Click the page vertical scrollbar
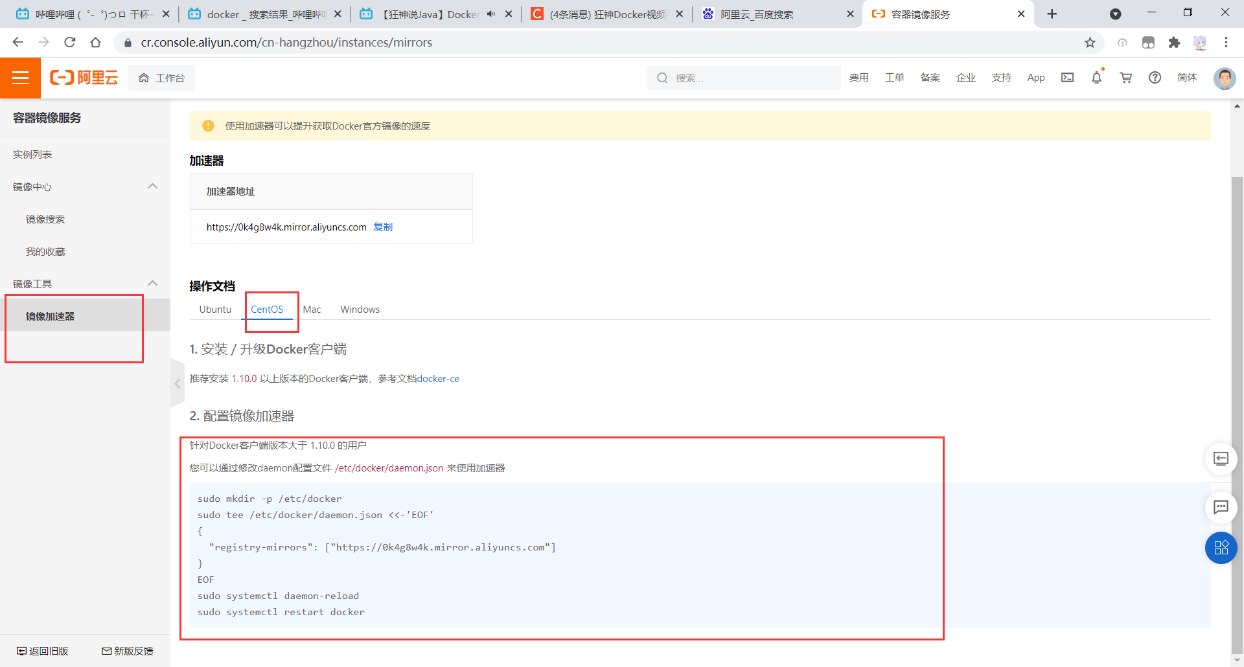The image size is (1244, 667). coord(1237,414)
